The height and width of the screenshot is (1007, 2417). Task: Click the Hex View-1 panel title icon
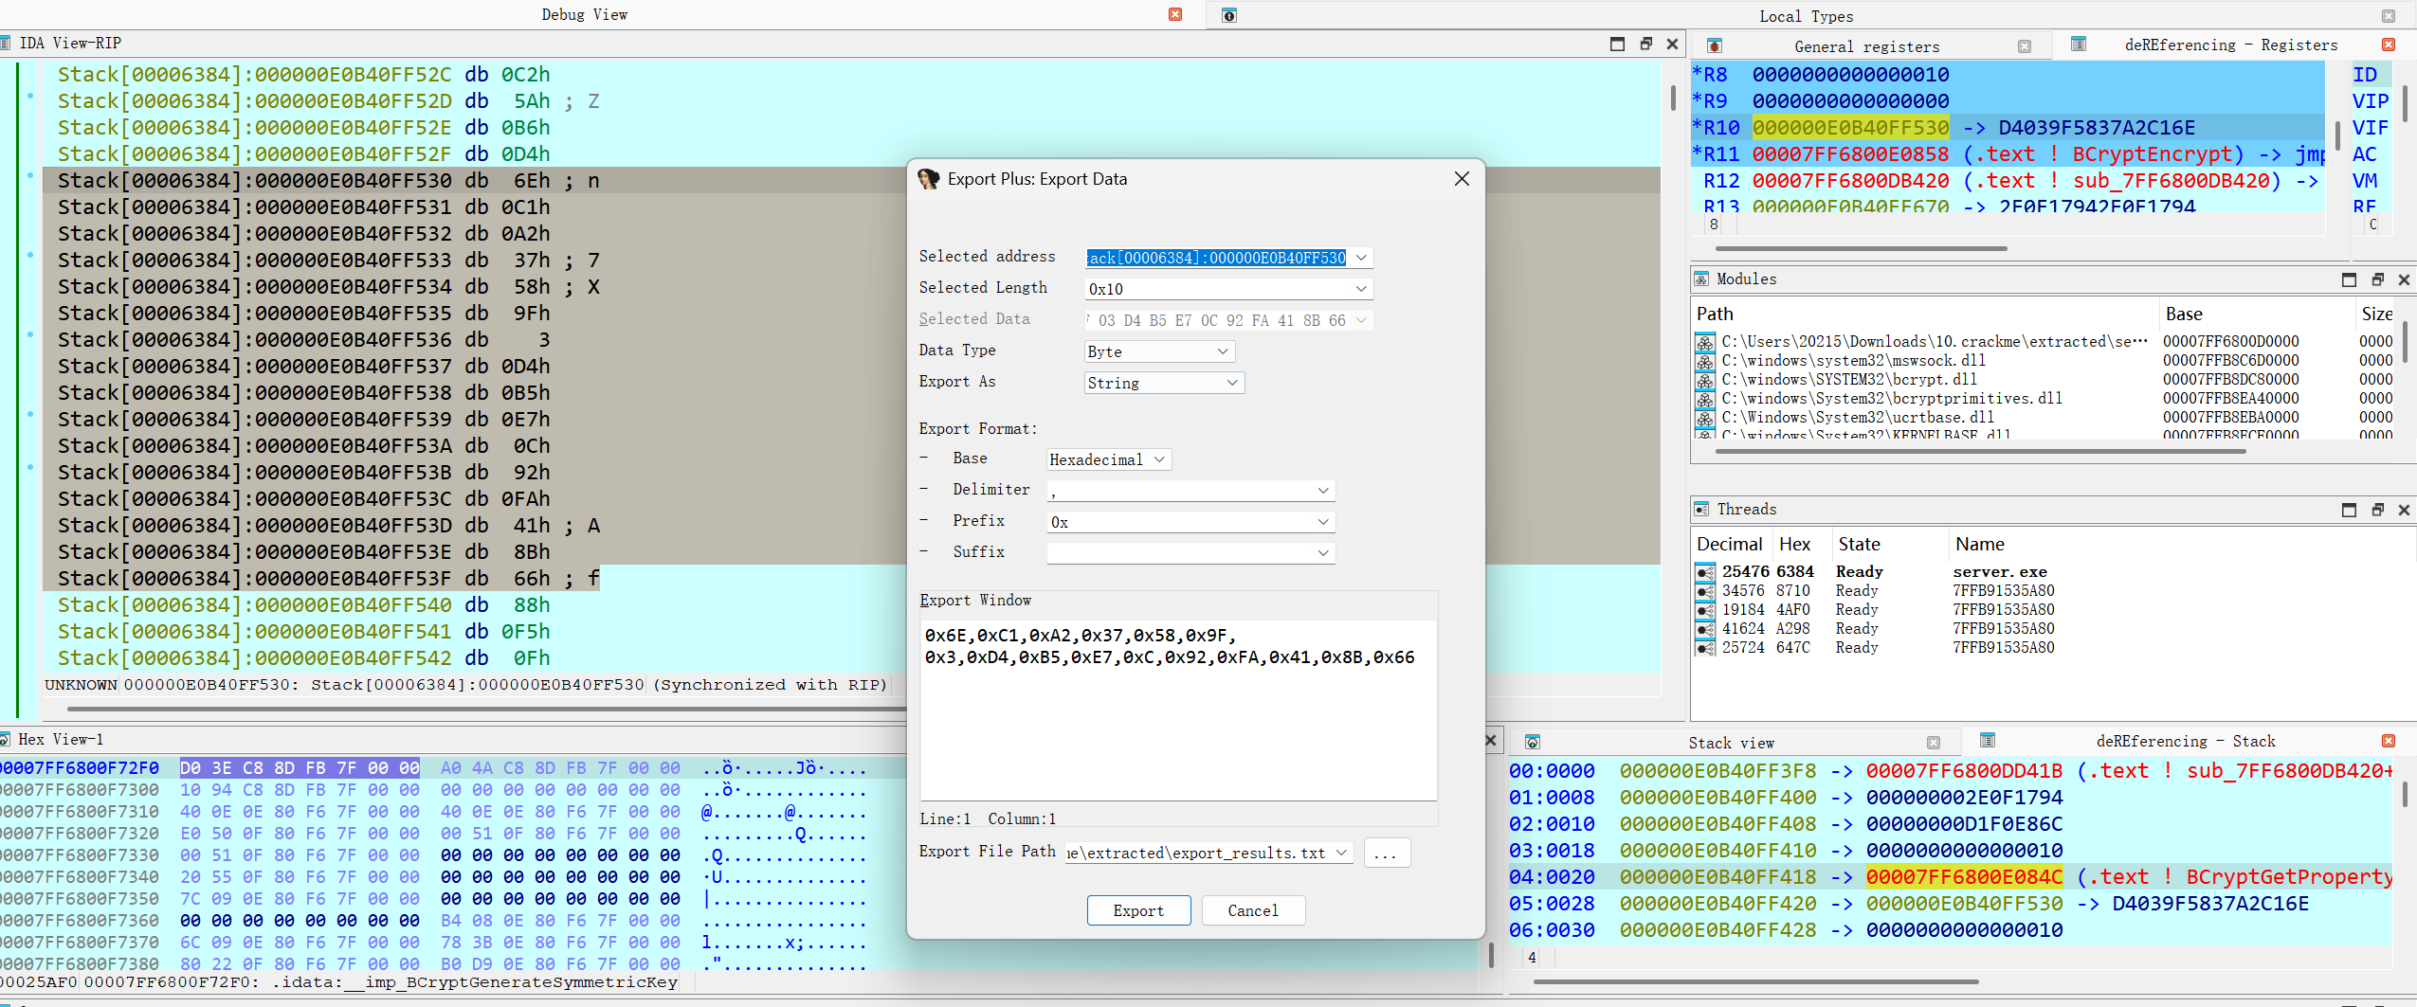click(x=6, y=739)
